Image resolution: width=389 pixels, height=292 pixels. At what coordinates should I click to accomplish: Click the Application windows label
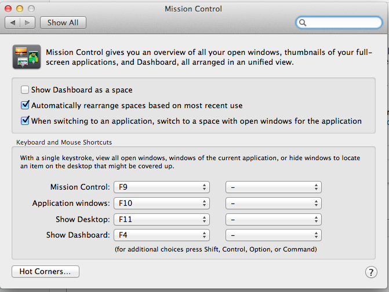click(71, 203)
